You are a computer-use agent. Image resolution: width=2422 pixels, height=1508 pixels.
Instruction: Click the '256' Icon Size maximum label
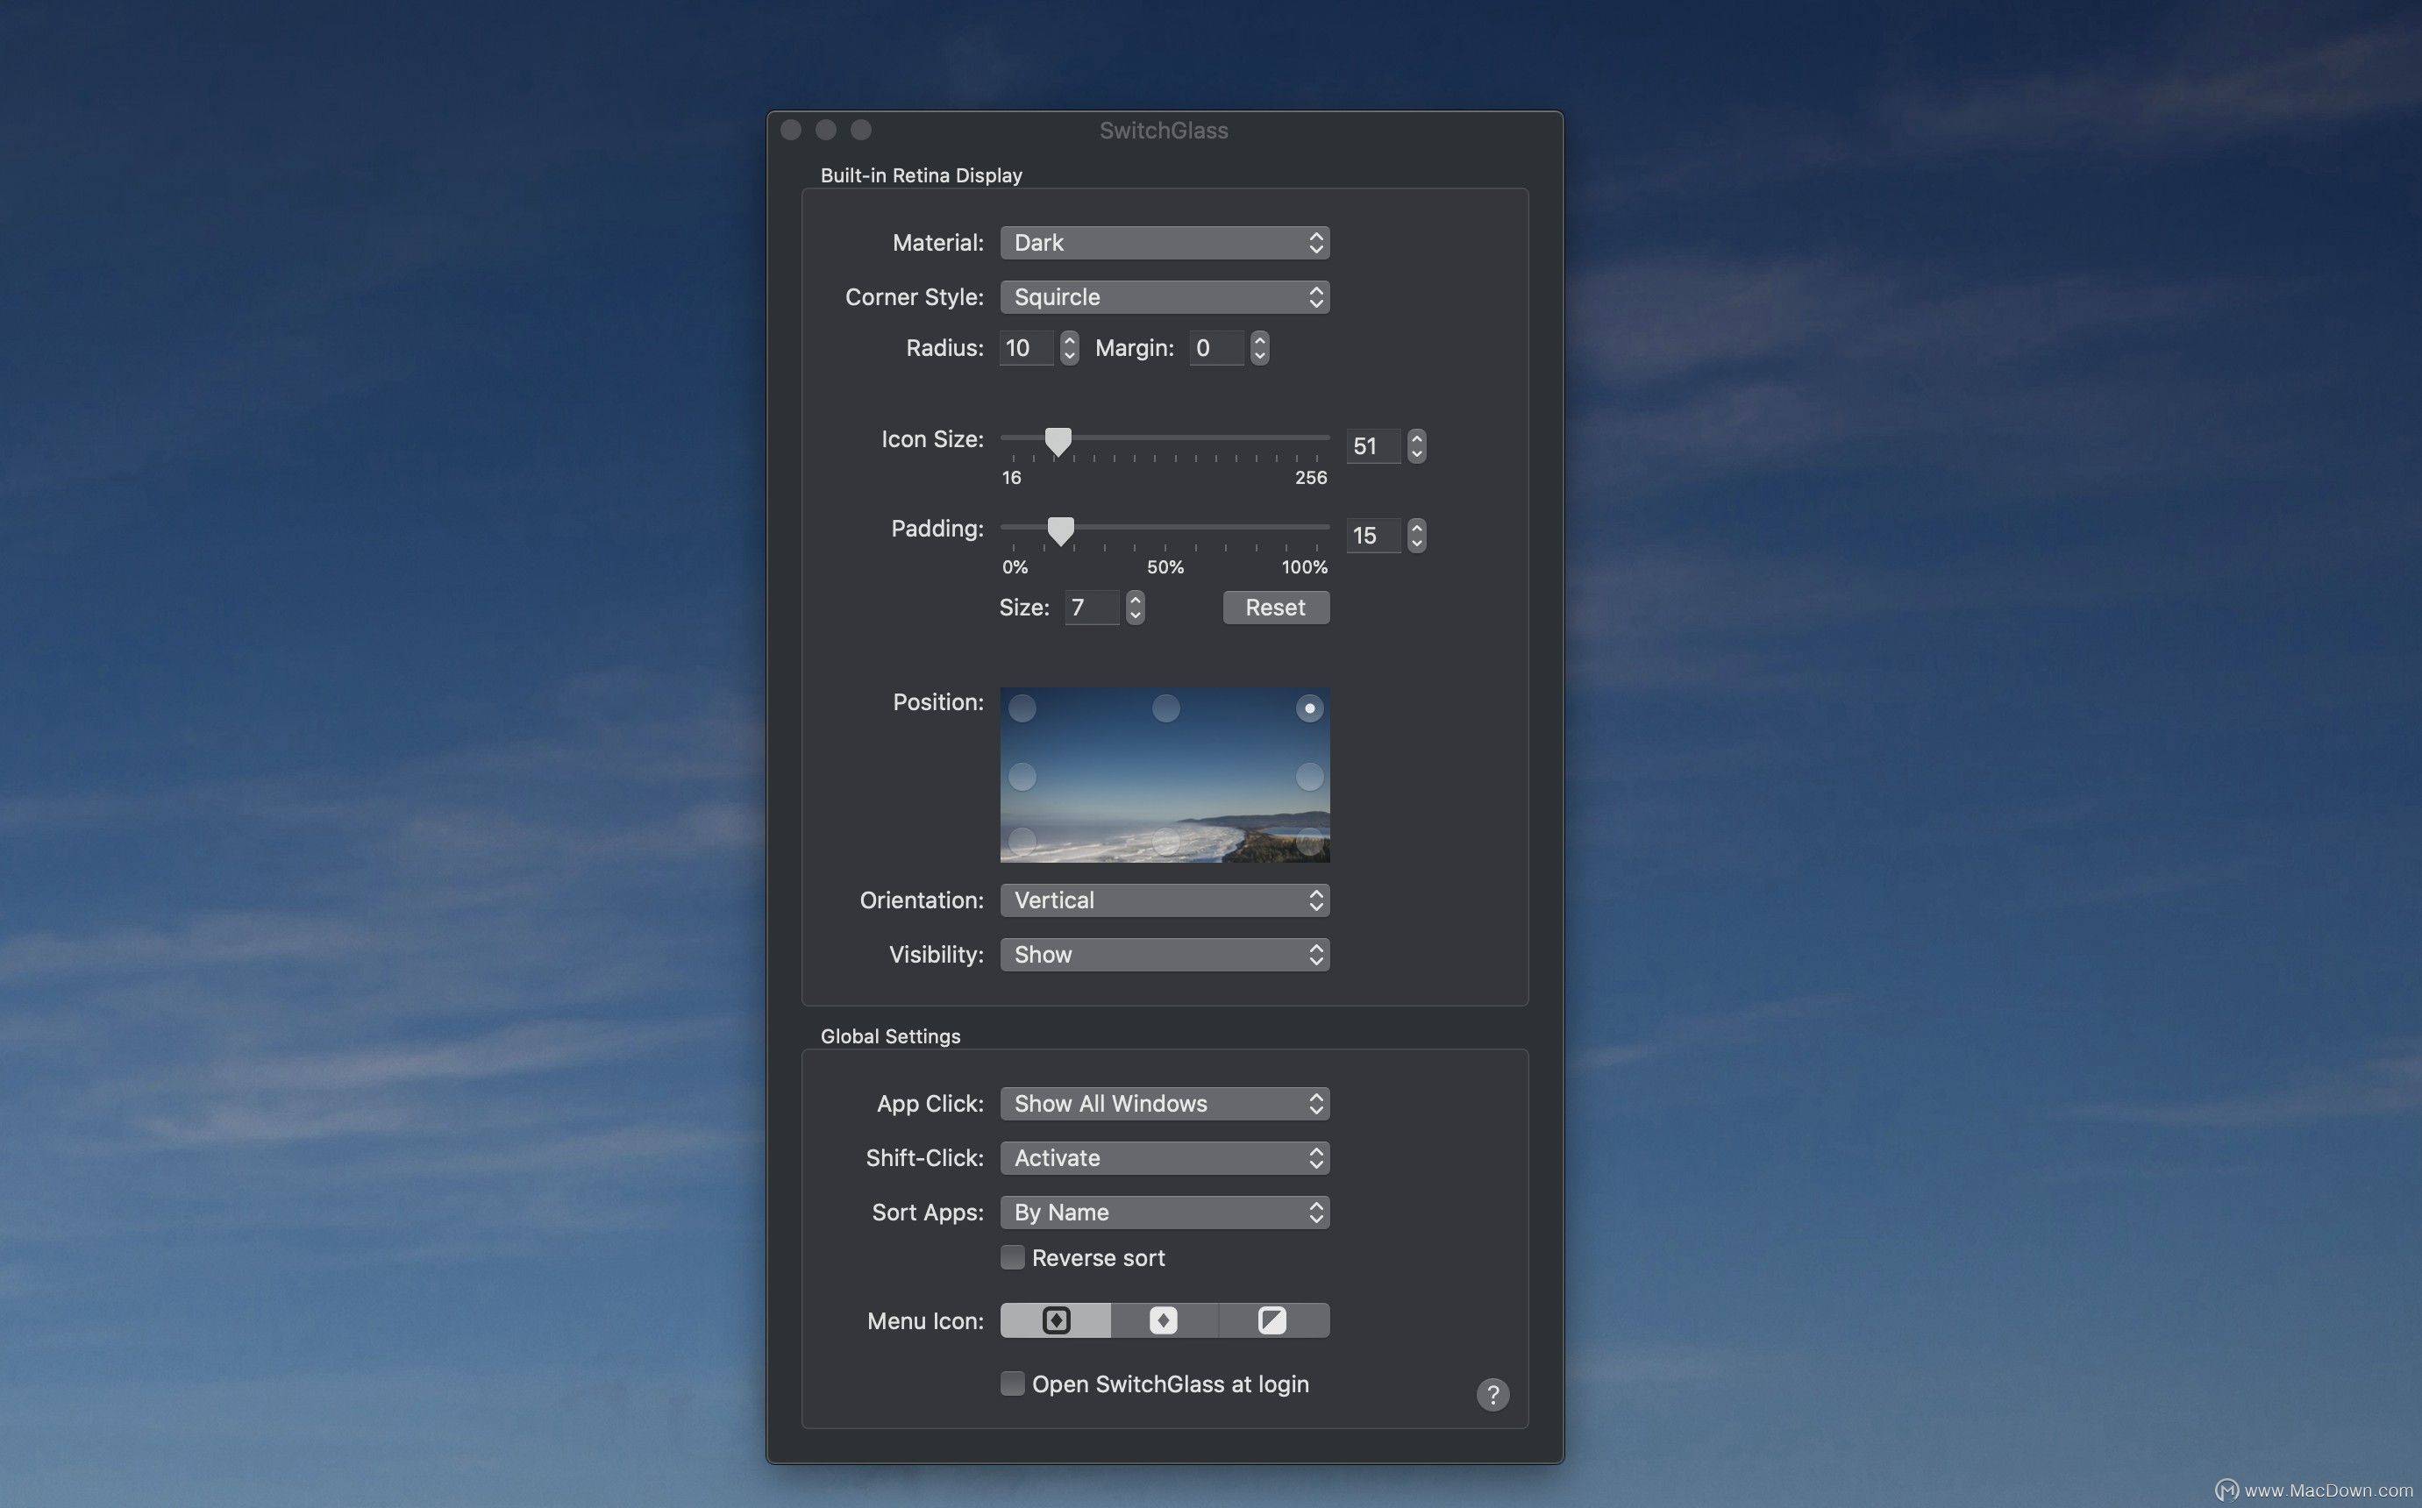pyautogui.click(x=1311, y=478)
